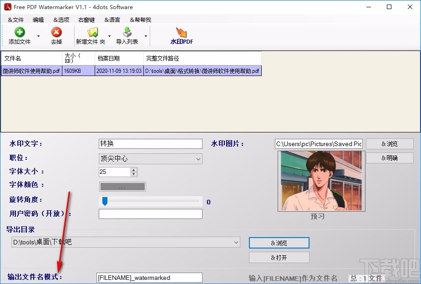Sort by the 大小 (KB) column header
Image resolution: width=421 pixels, height=284 pixels.
(x=78, y=58)
